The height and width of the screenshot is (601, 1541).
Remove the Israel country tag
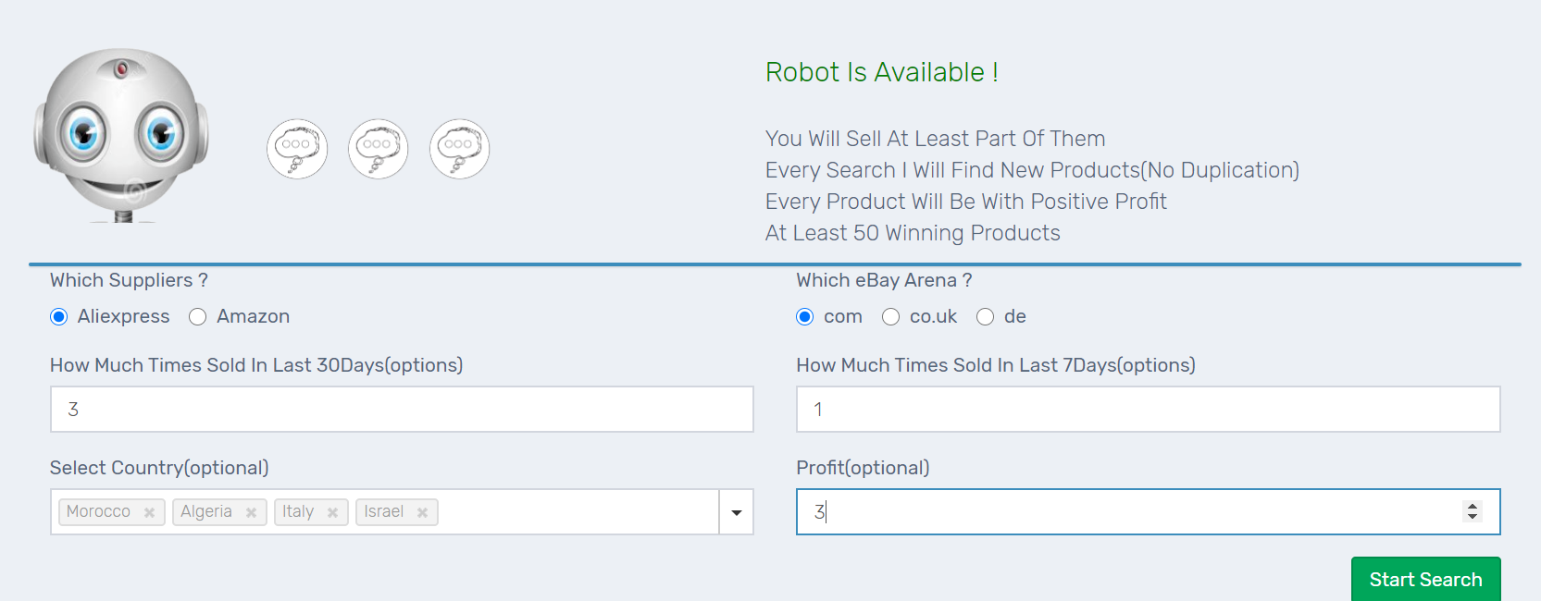pos(422,512)
